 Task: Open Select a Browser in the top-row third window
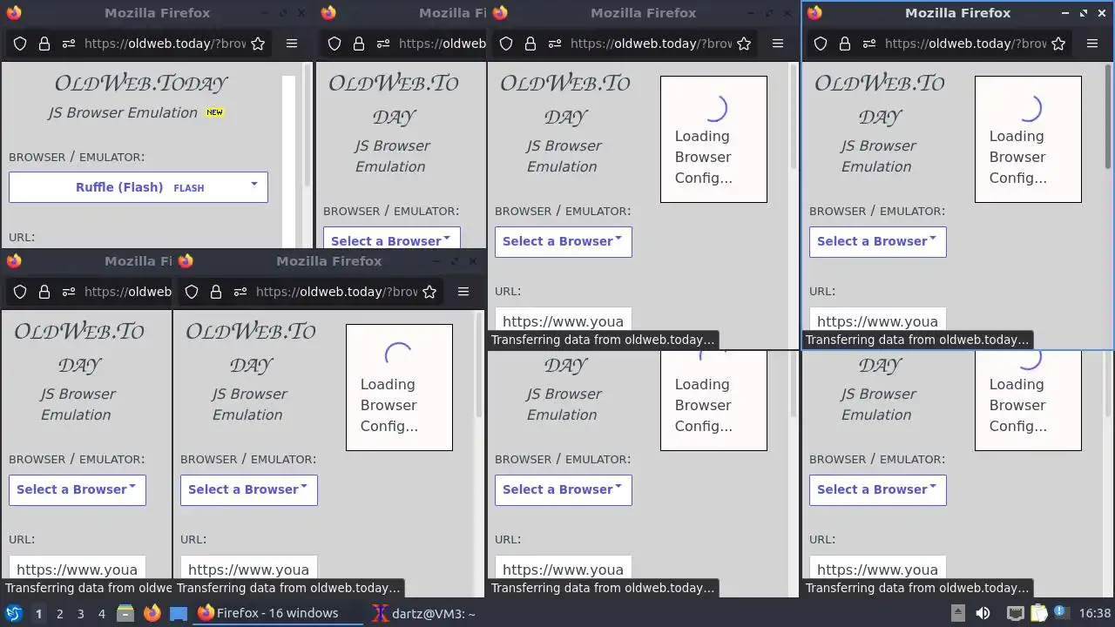click(563, 241)
